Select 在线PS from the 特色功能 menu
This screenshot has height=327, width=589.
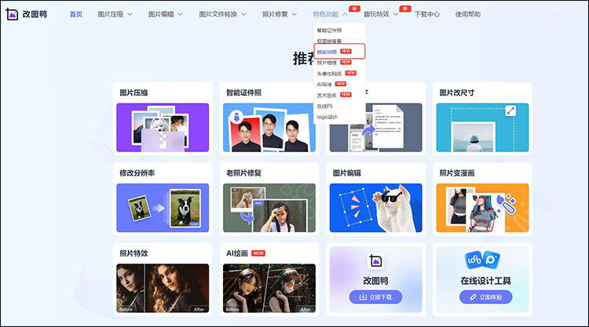pos(325,106)
